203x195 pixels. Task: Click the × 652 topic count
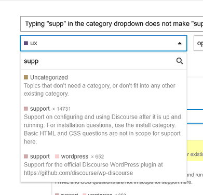[97, 157]
